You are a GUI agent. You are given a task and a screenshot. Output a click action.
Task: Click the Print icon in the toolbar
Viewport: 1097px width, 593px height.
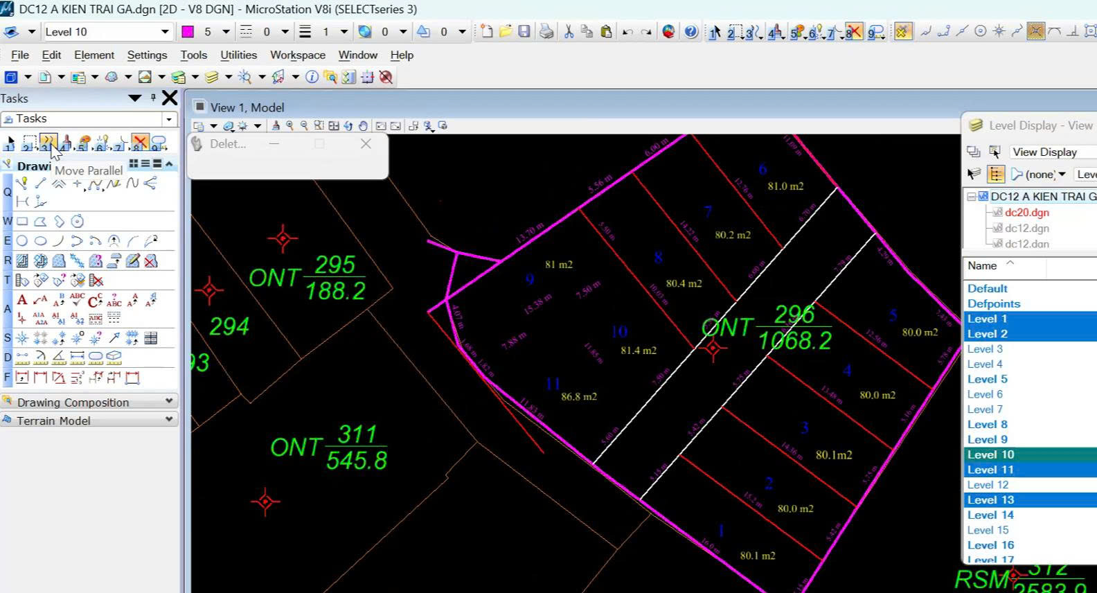click(546, 32)
